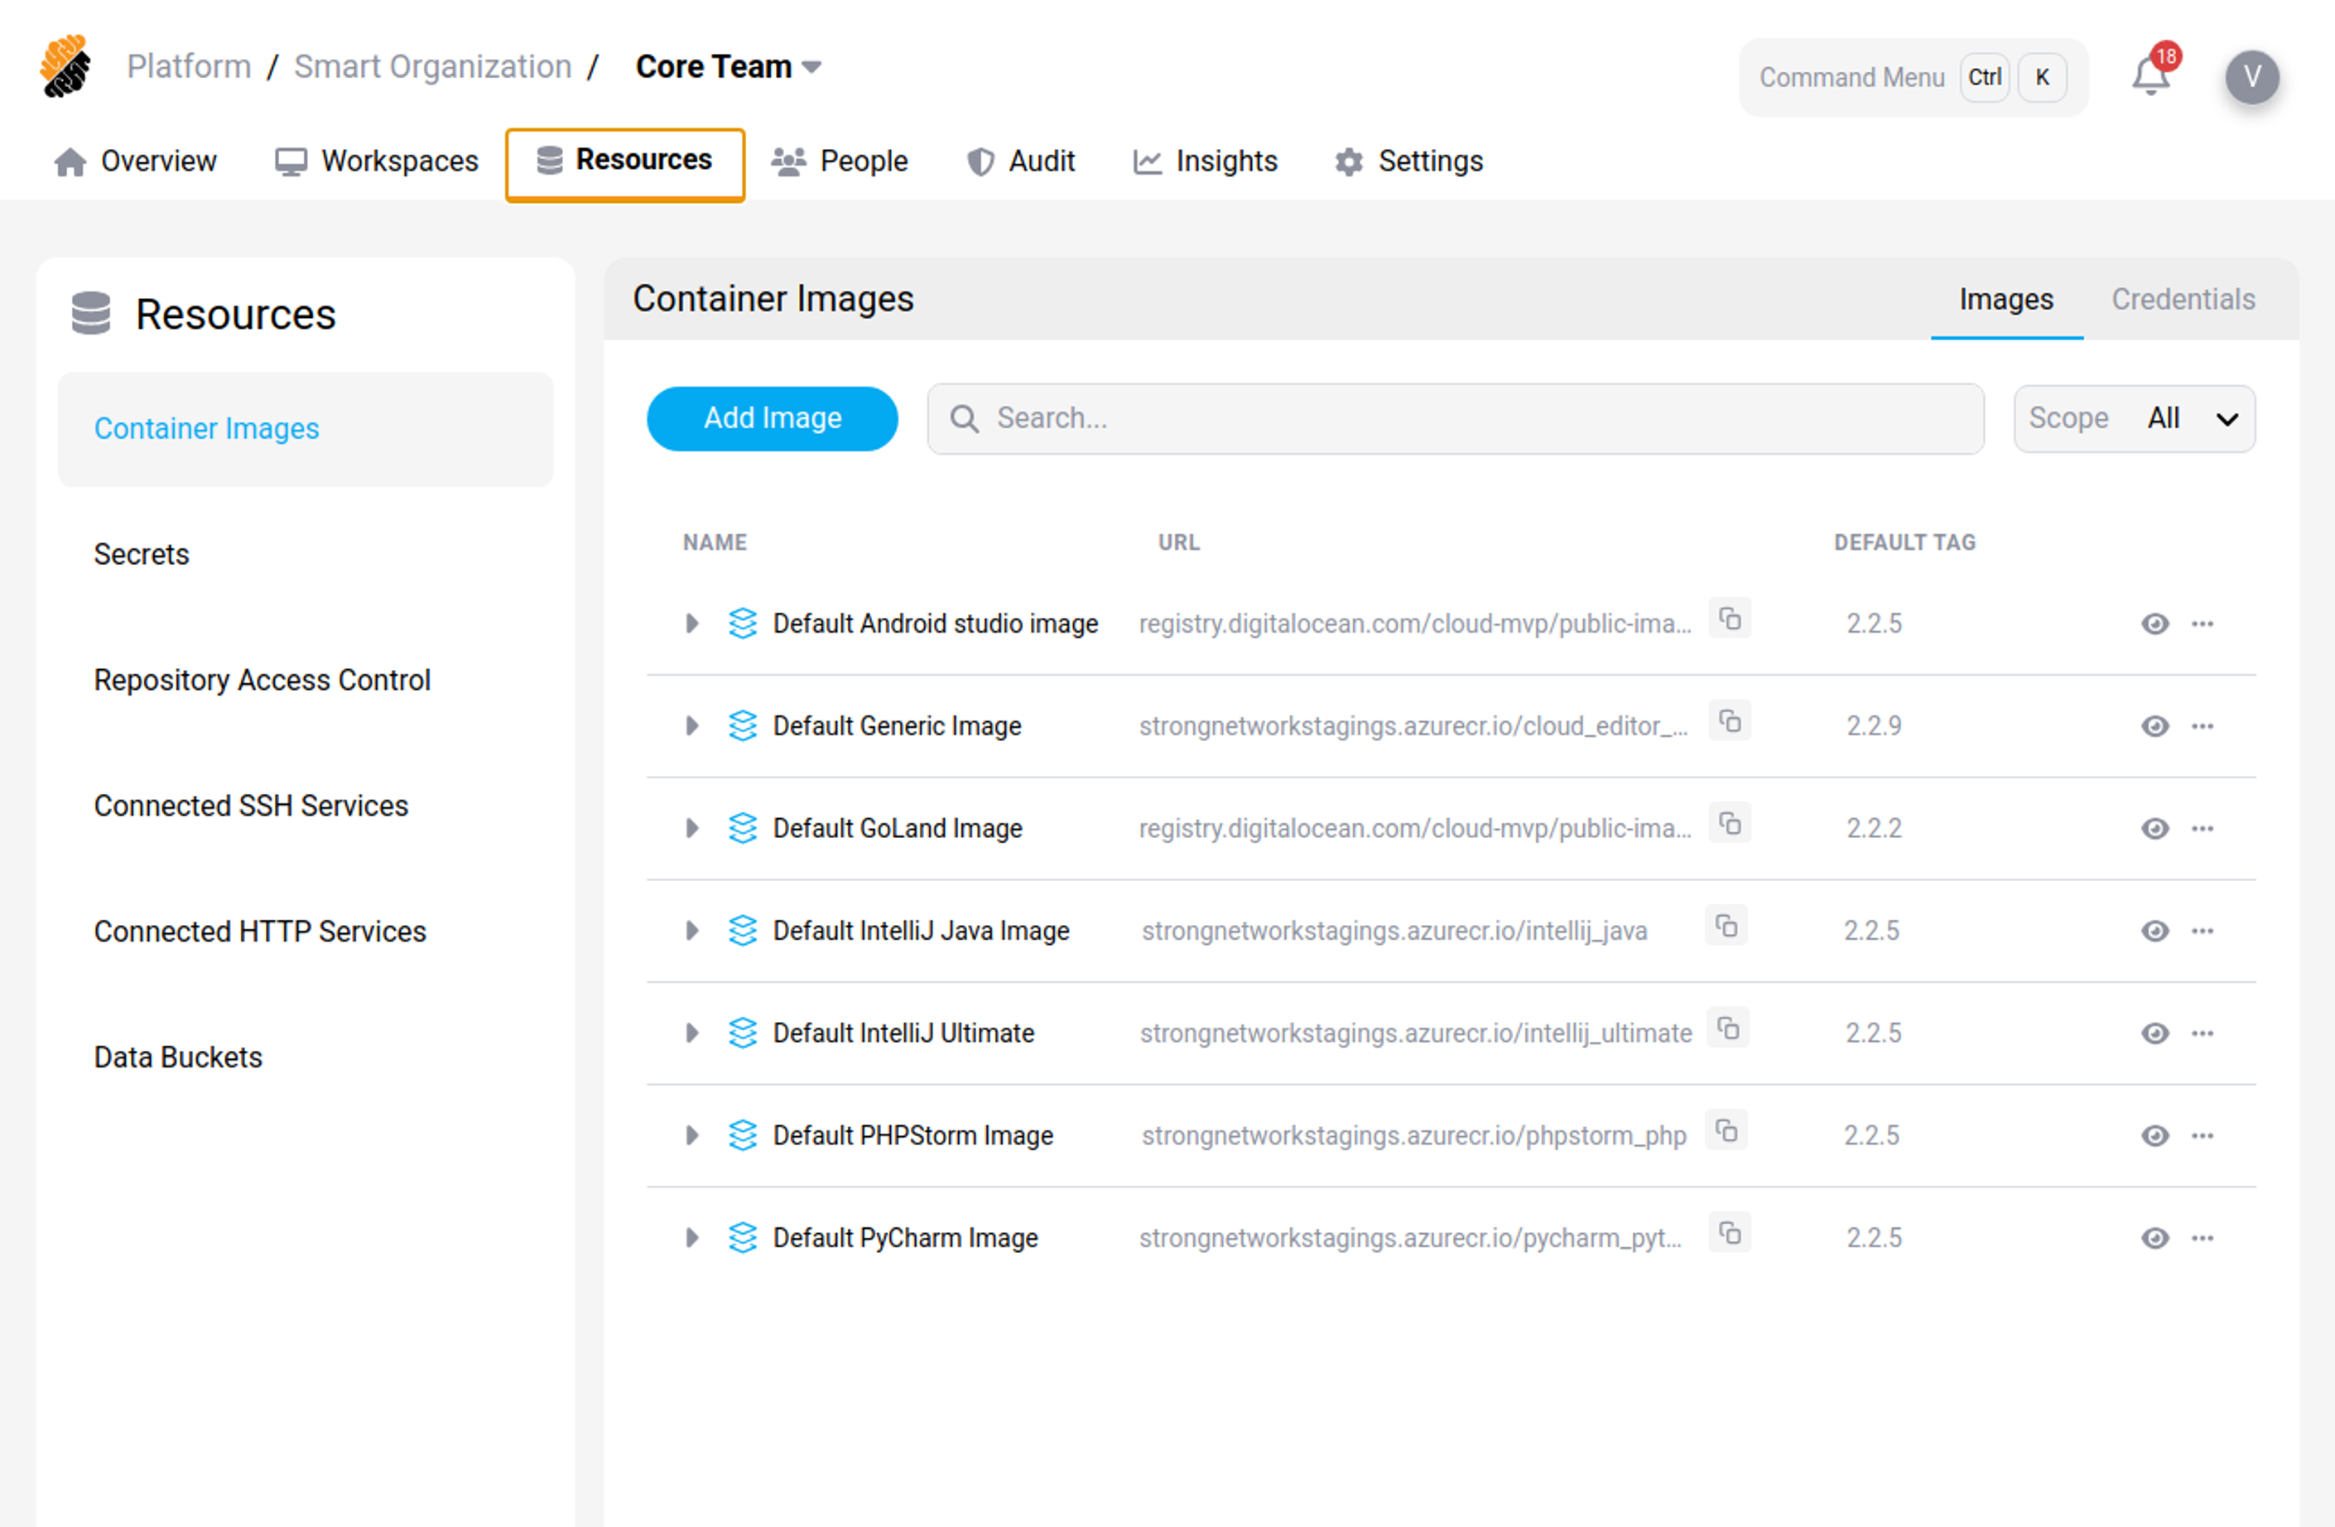Open the Scope All dropdown
The width and height of the screenshot is (2335, 1527).
coord(2134,419)
